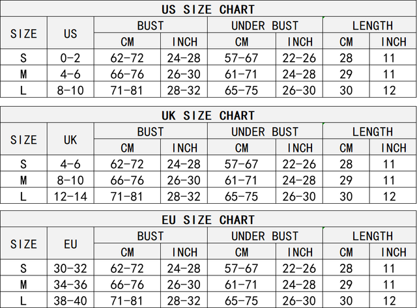This screenshot has width=417, height=308.
Task: Click the 34-36 EU size cell
Action: (x=70, y=285)
